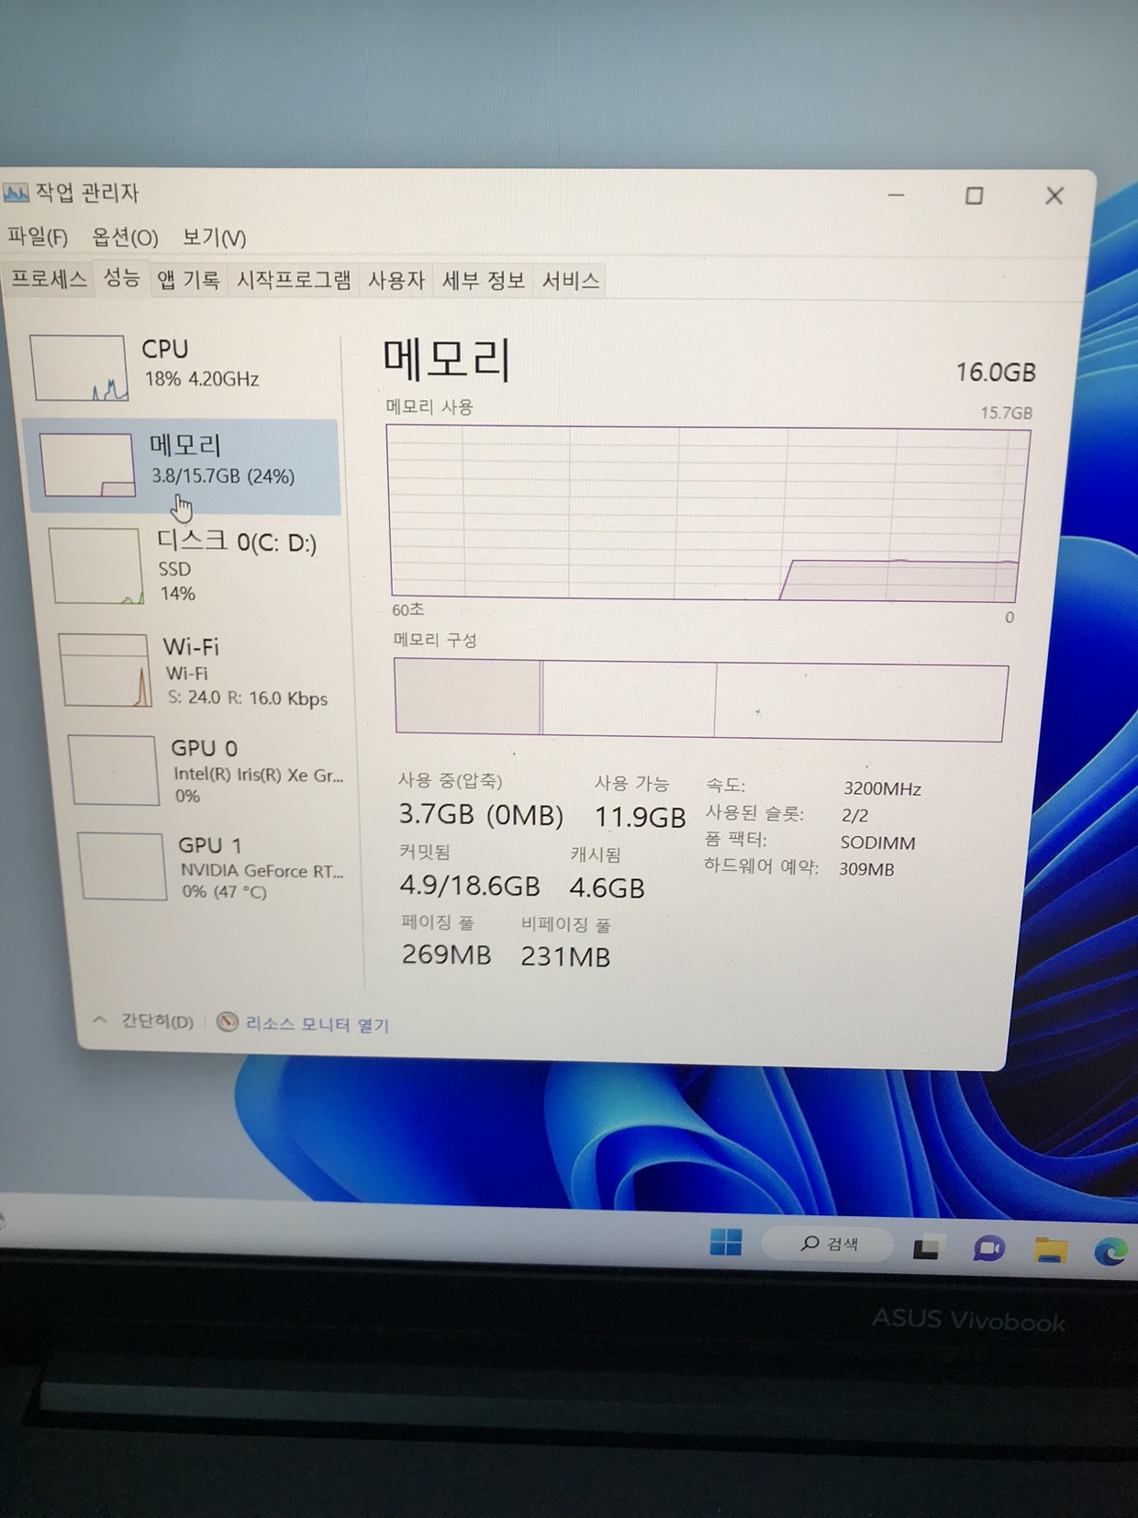Viewport: 1138px width, 1518px height.
Task: Open the Windows Start menu
Action: (x=726, y=1241)
